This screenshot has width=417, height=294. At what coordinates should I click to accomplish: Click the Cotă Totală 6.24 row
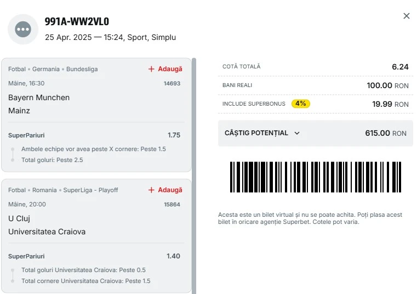(x=316, y=67)
